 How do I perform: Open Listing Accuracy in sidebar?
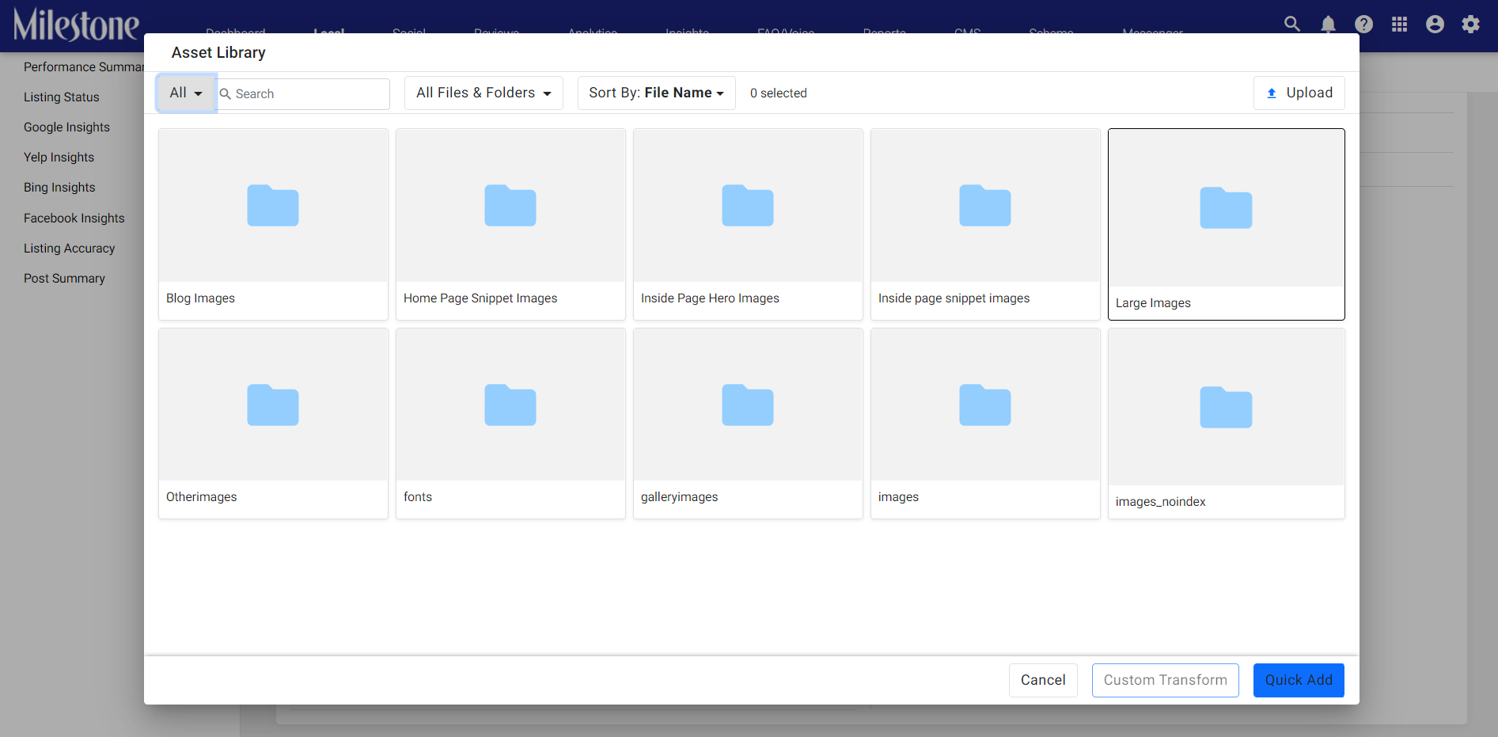(69, 249)
